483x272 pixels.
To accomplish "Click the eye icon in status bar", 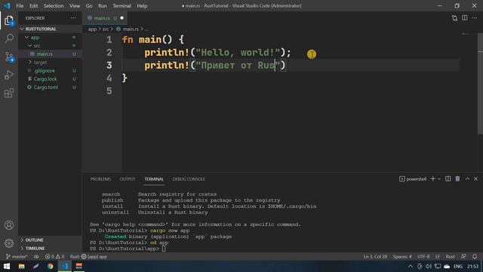I will coord(36,257).
